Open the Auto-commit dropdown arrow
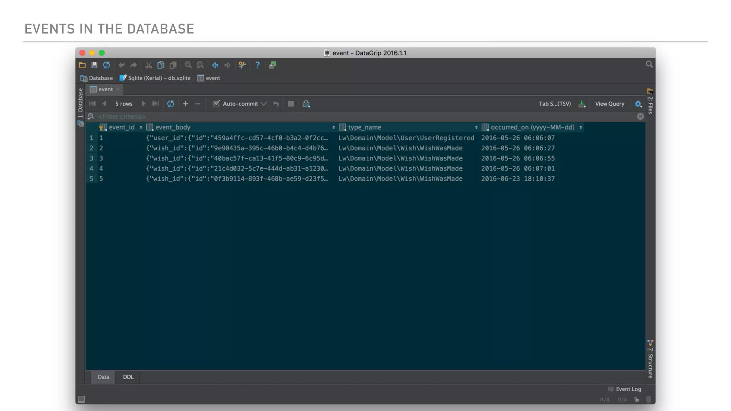This screenshot has width=731, height=411. [x=264, y=104]
